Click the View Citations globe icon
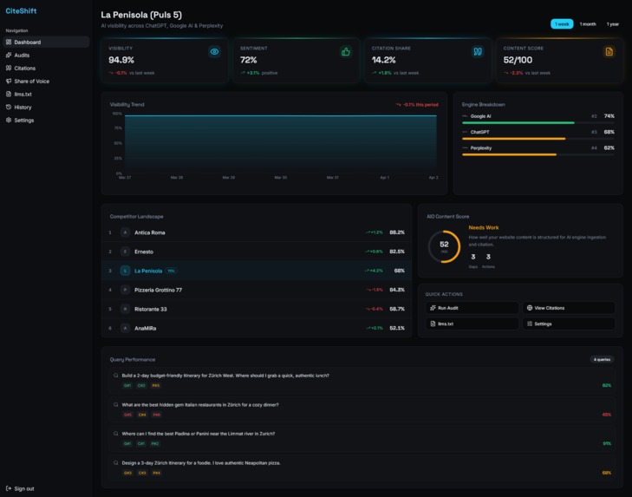Screen dimensions: 632x497 pos(530,308)
